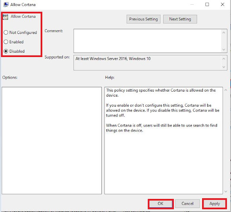Apply the policy changes
This screenshot has height=212, width=231.
point(214,204)
